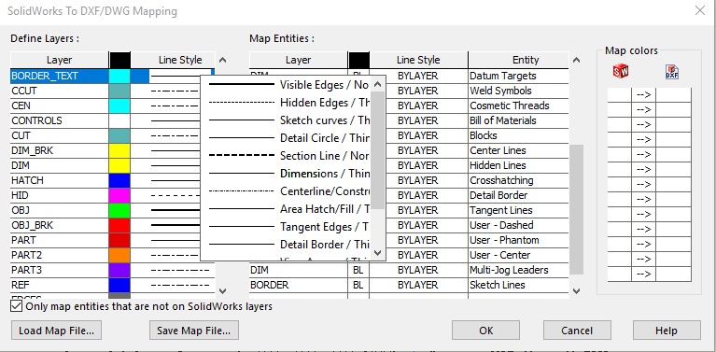Click Multi-Jog Leaders entity cell
Screen dimensions: 716x352
518,270
